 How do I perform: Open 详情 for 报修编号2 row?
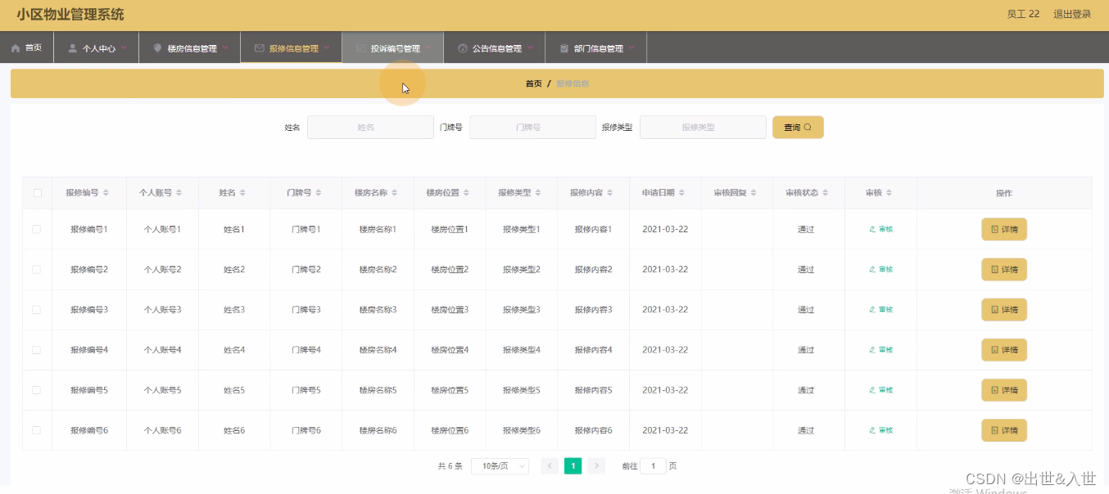pyautogui.click(x=1004, y=270)
